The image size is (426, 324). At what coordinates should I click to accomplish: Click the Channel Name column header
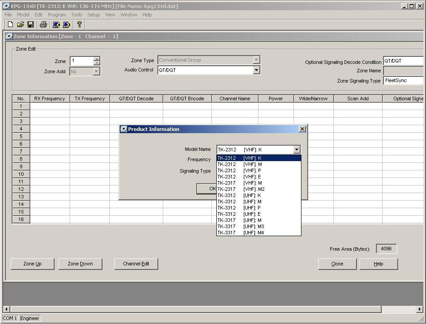235,99
